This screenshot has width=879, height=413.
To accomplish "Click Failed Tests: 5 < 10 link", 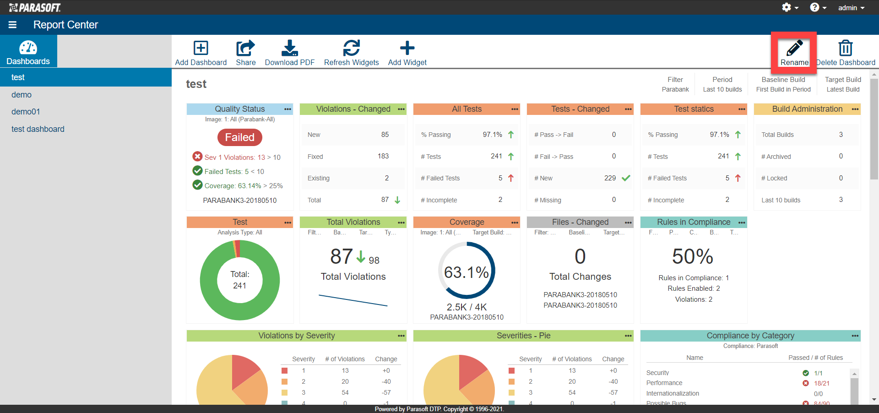I will (x=234, y=171).
